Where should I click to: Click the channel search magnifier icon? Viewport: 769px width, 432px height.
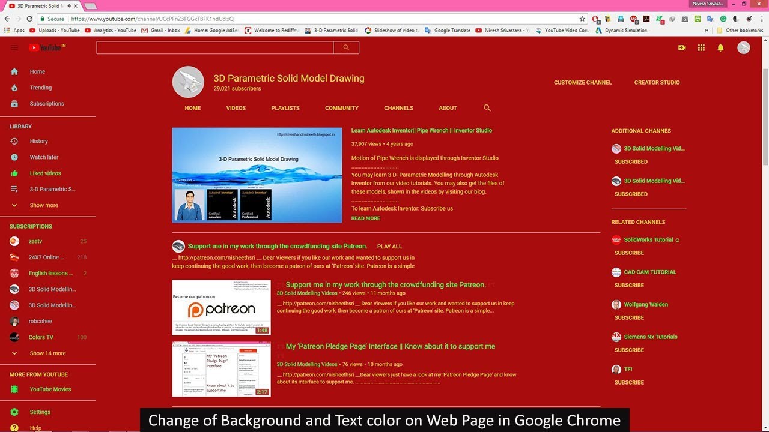(487, 108)
